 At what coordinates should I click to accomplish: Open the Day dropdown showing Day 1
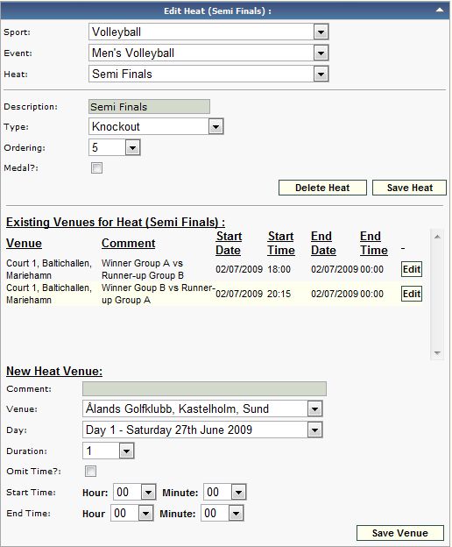click(202, 430)
